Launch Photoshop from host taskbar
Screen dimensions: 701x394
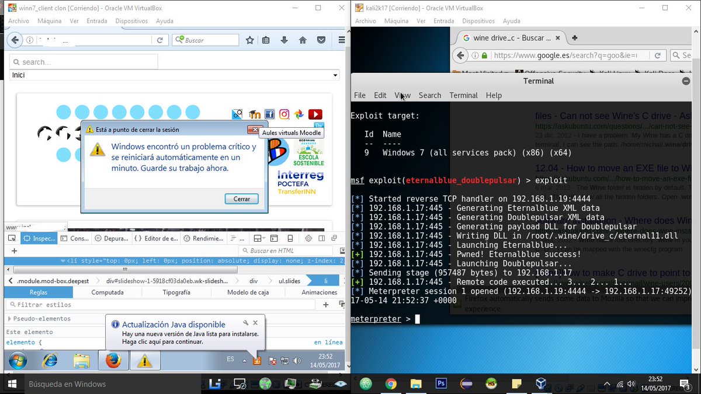(441, 383)
